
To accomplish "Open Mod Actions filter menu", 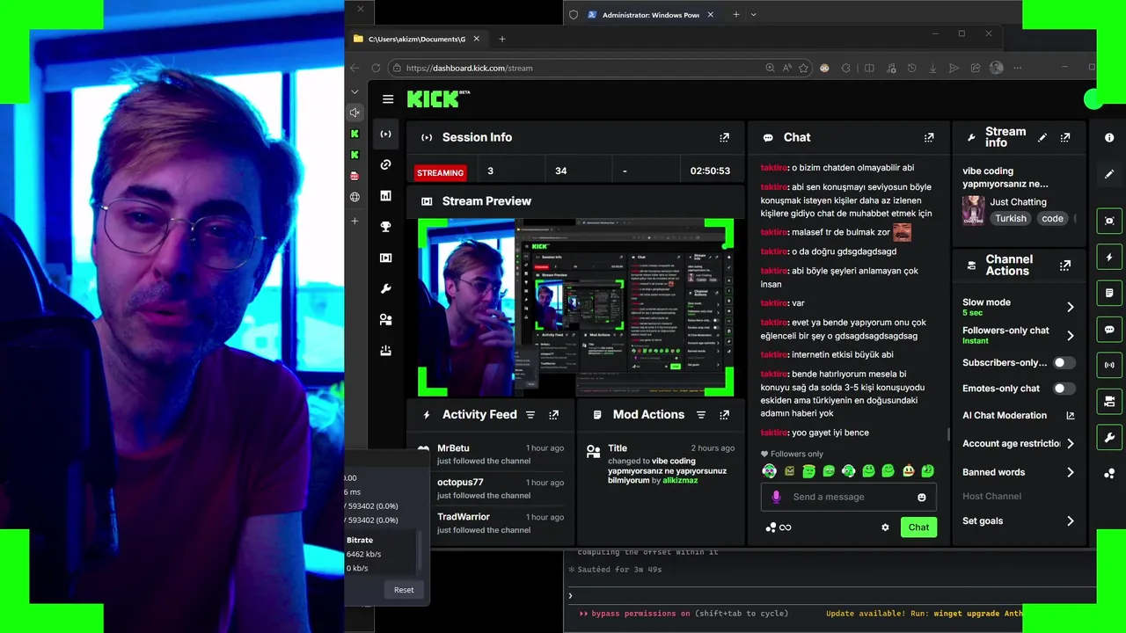I will point(701,415).
